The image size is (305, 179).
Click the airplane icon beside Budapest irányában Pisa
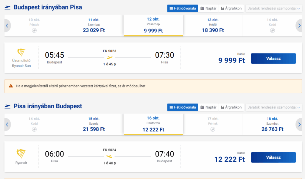pos(7,7)
